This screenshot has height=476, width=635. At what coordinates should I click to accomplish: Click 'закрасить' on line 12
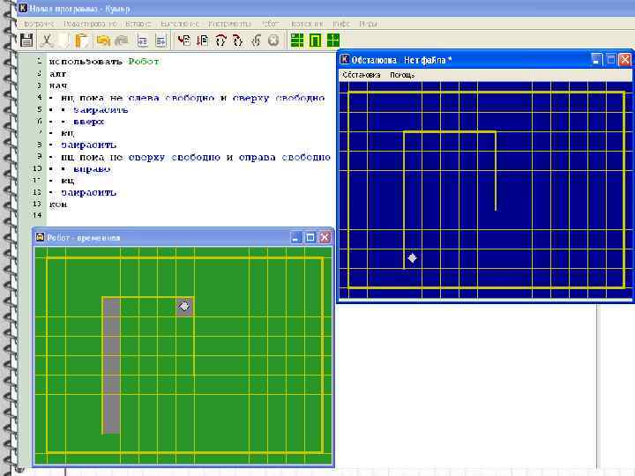coord(88,192)
